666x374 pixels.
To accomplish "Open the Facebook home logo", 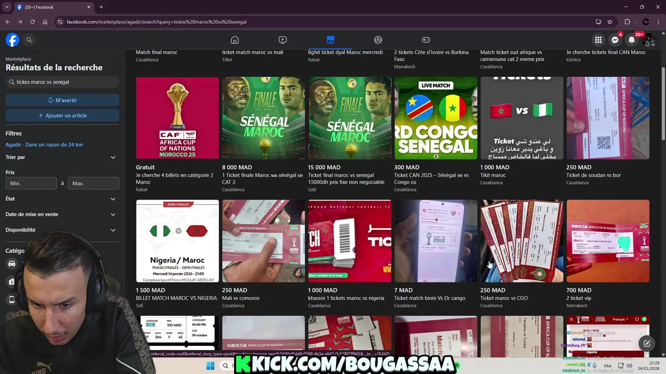I will (x=12, y=39).
